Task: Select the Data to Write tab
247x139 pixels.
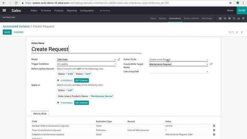Action: point(40,114)
